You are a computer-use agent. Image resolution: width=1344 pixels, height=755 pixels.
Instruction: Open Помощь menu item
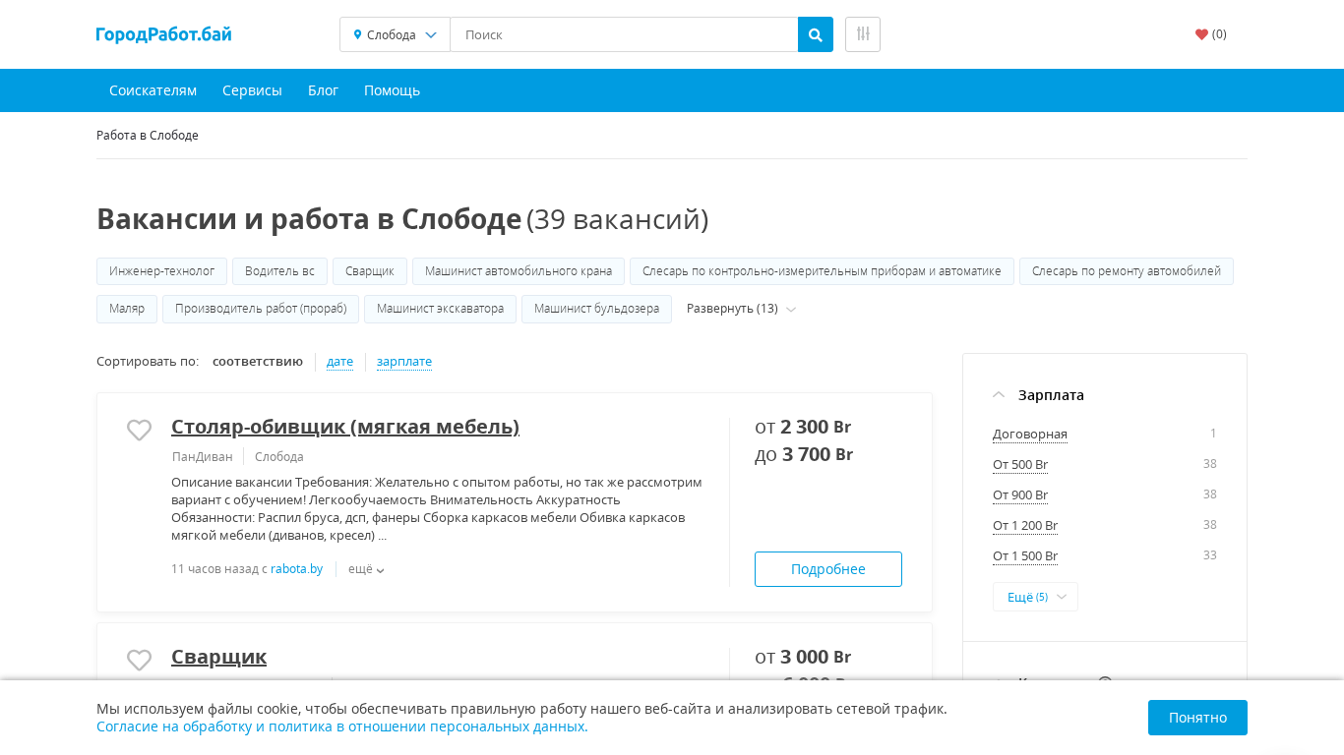392,90
